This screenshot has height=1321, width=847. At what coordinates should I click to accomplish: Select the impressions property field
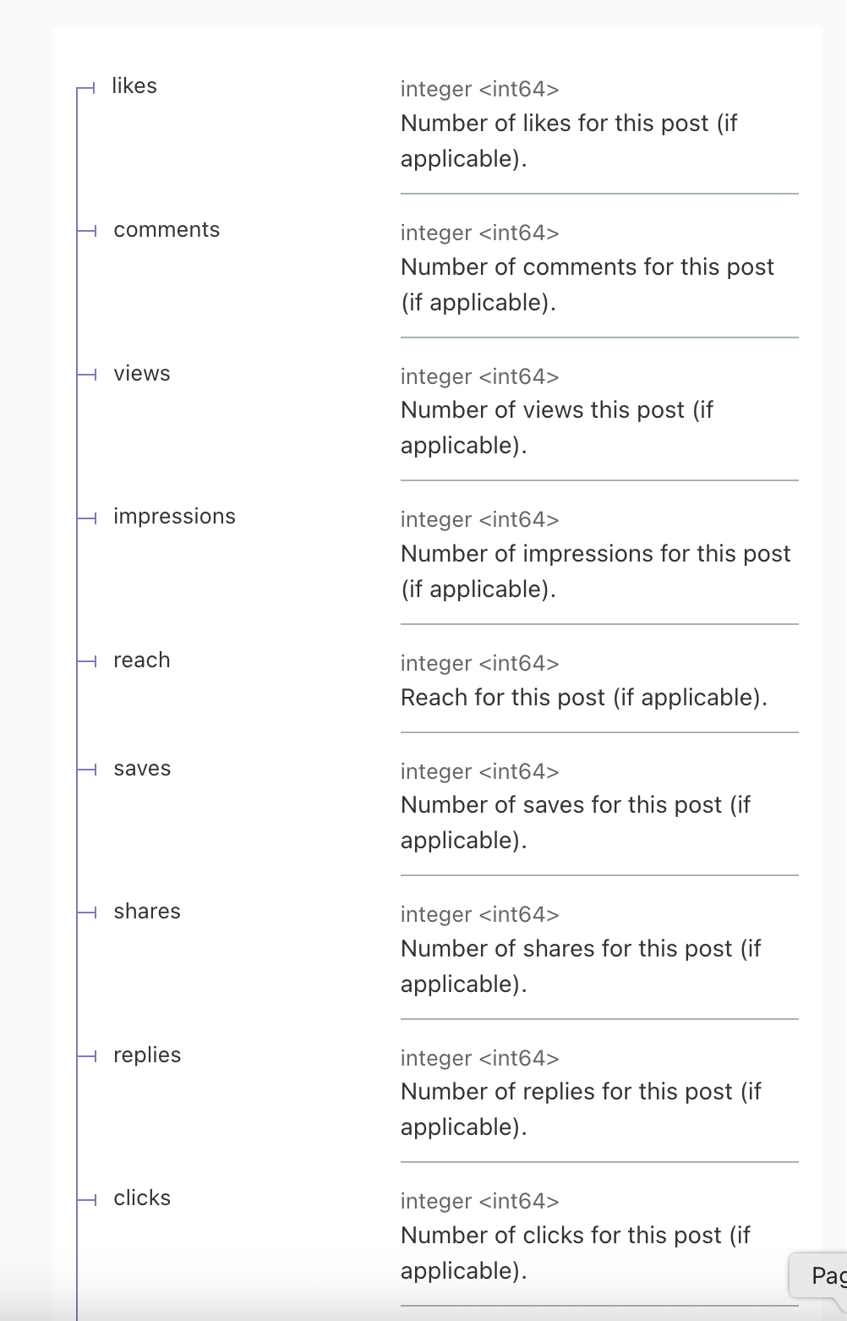(x=174, y=517)
